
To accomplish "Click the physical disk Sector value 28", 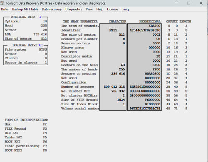I will coord(45,30).
